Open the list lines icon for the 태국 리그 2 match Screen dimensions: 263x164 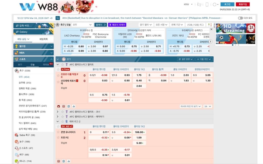click(64, 161)
